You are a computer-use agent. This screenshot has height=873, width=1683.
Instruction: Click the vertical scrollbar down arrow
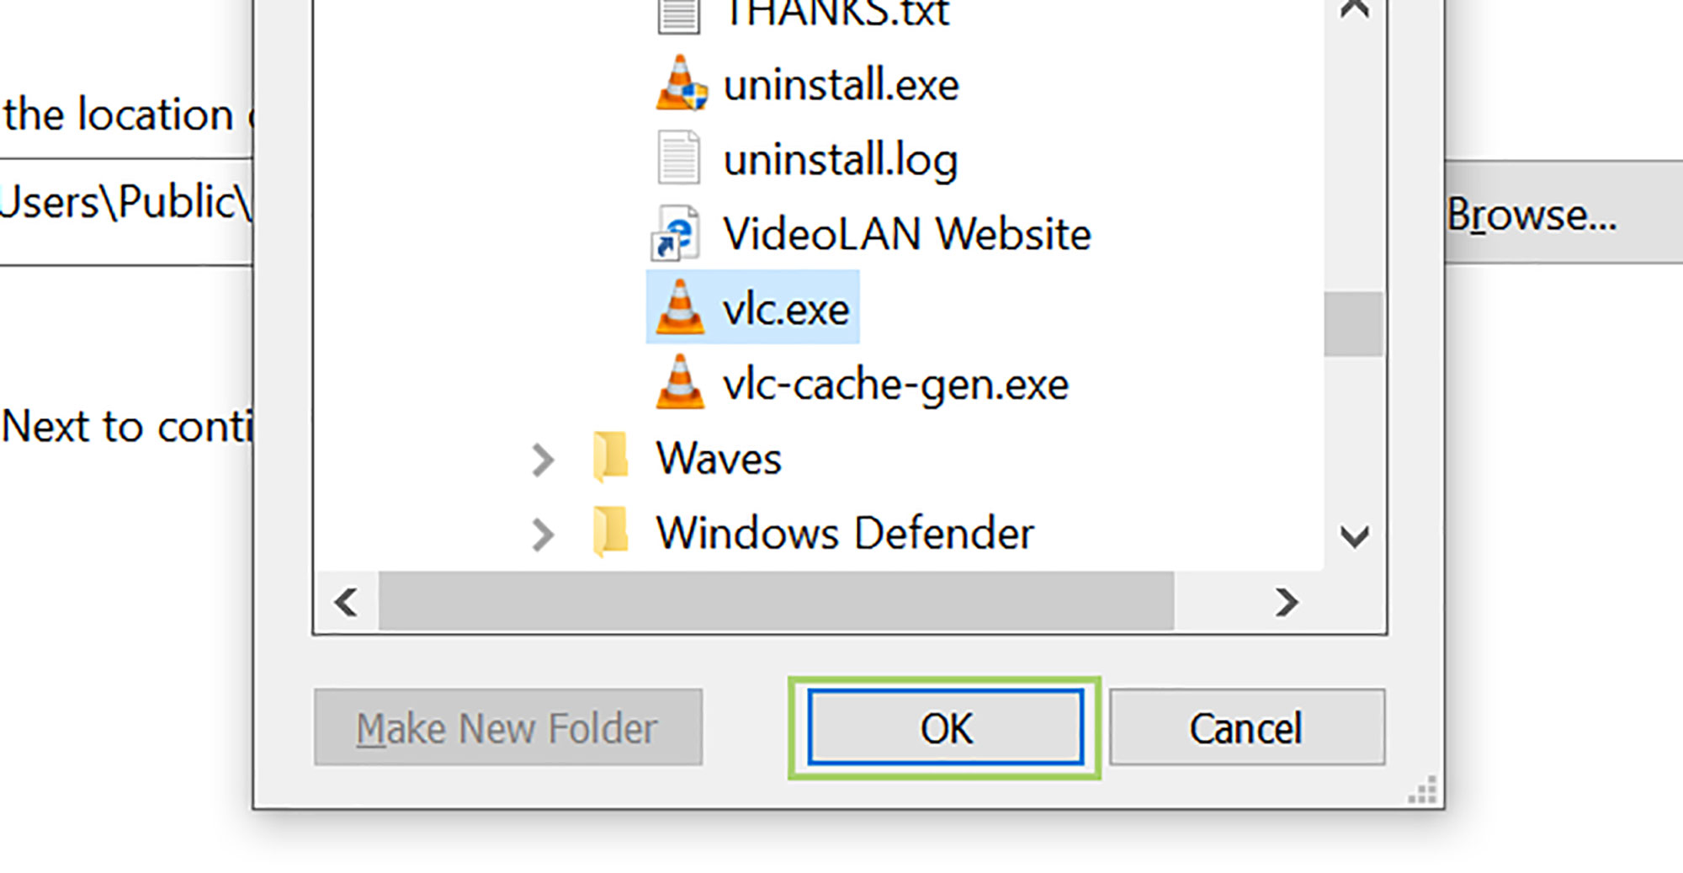point(1354,536)
